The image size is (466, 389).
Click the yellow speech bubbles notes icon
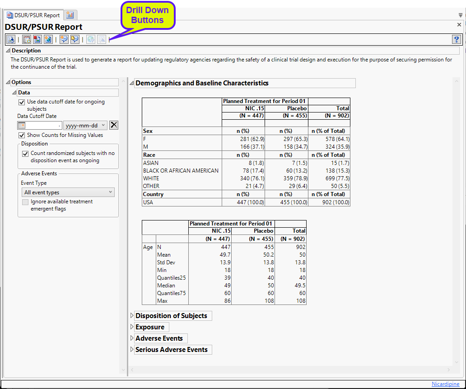tap(75, 39)
